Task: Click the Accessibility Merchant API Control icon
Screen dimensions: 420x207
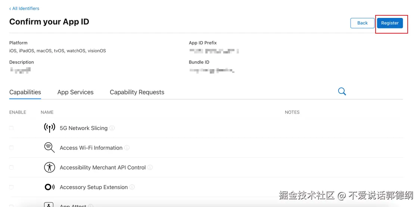Action: [x=49, y=167]
